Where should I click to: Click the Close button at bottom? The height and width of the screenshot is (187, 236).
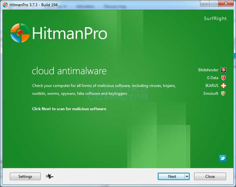tap(210, 176)
